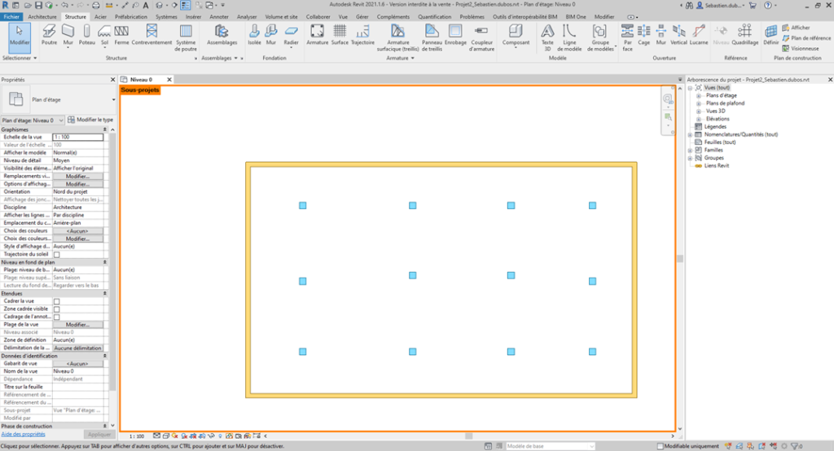This screenshot has width=834, height=451.
Task: Expand the Familles tree node
Action: [x=691, y=150]
